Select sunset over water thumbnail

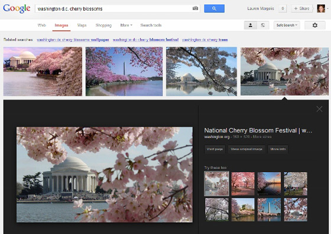click(269, 184)
